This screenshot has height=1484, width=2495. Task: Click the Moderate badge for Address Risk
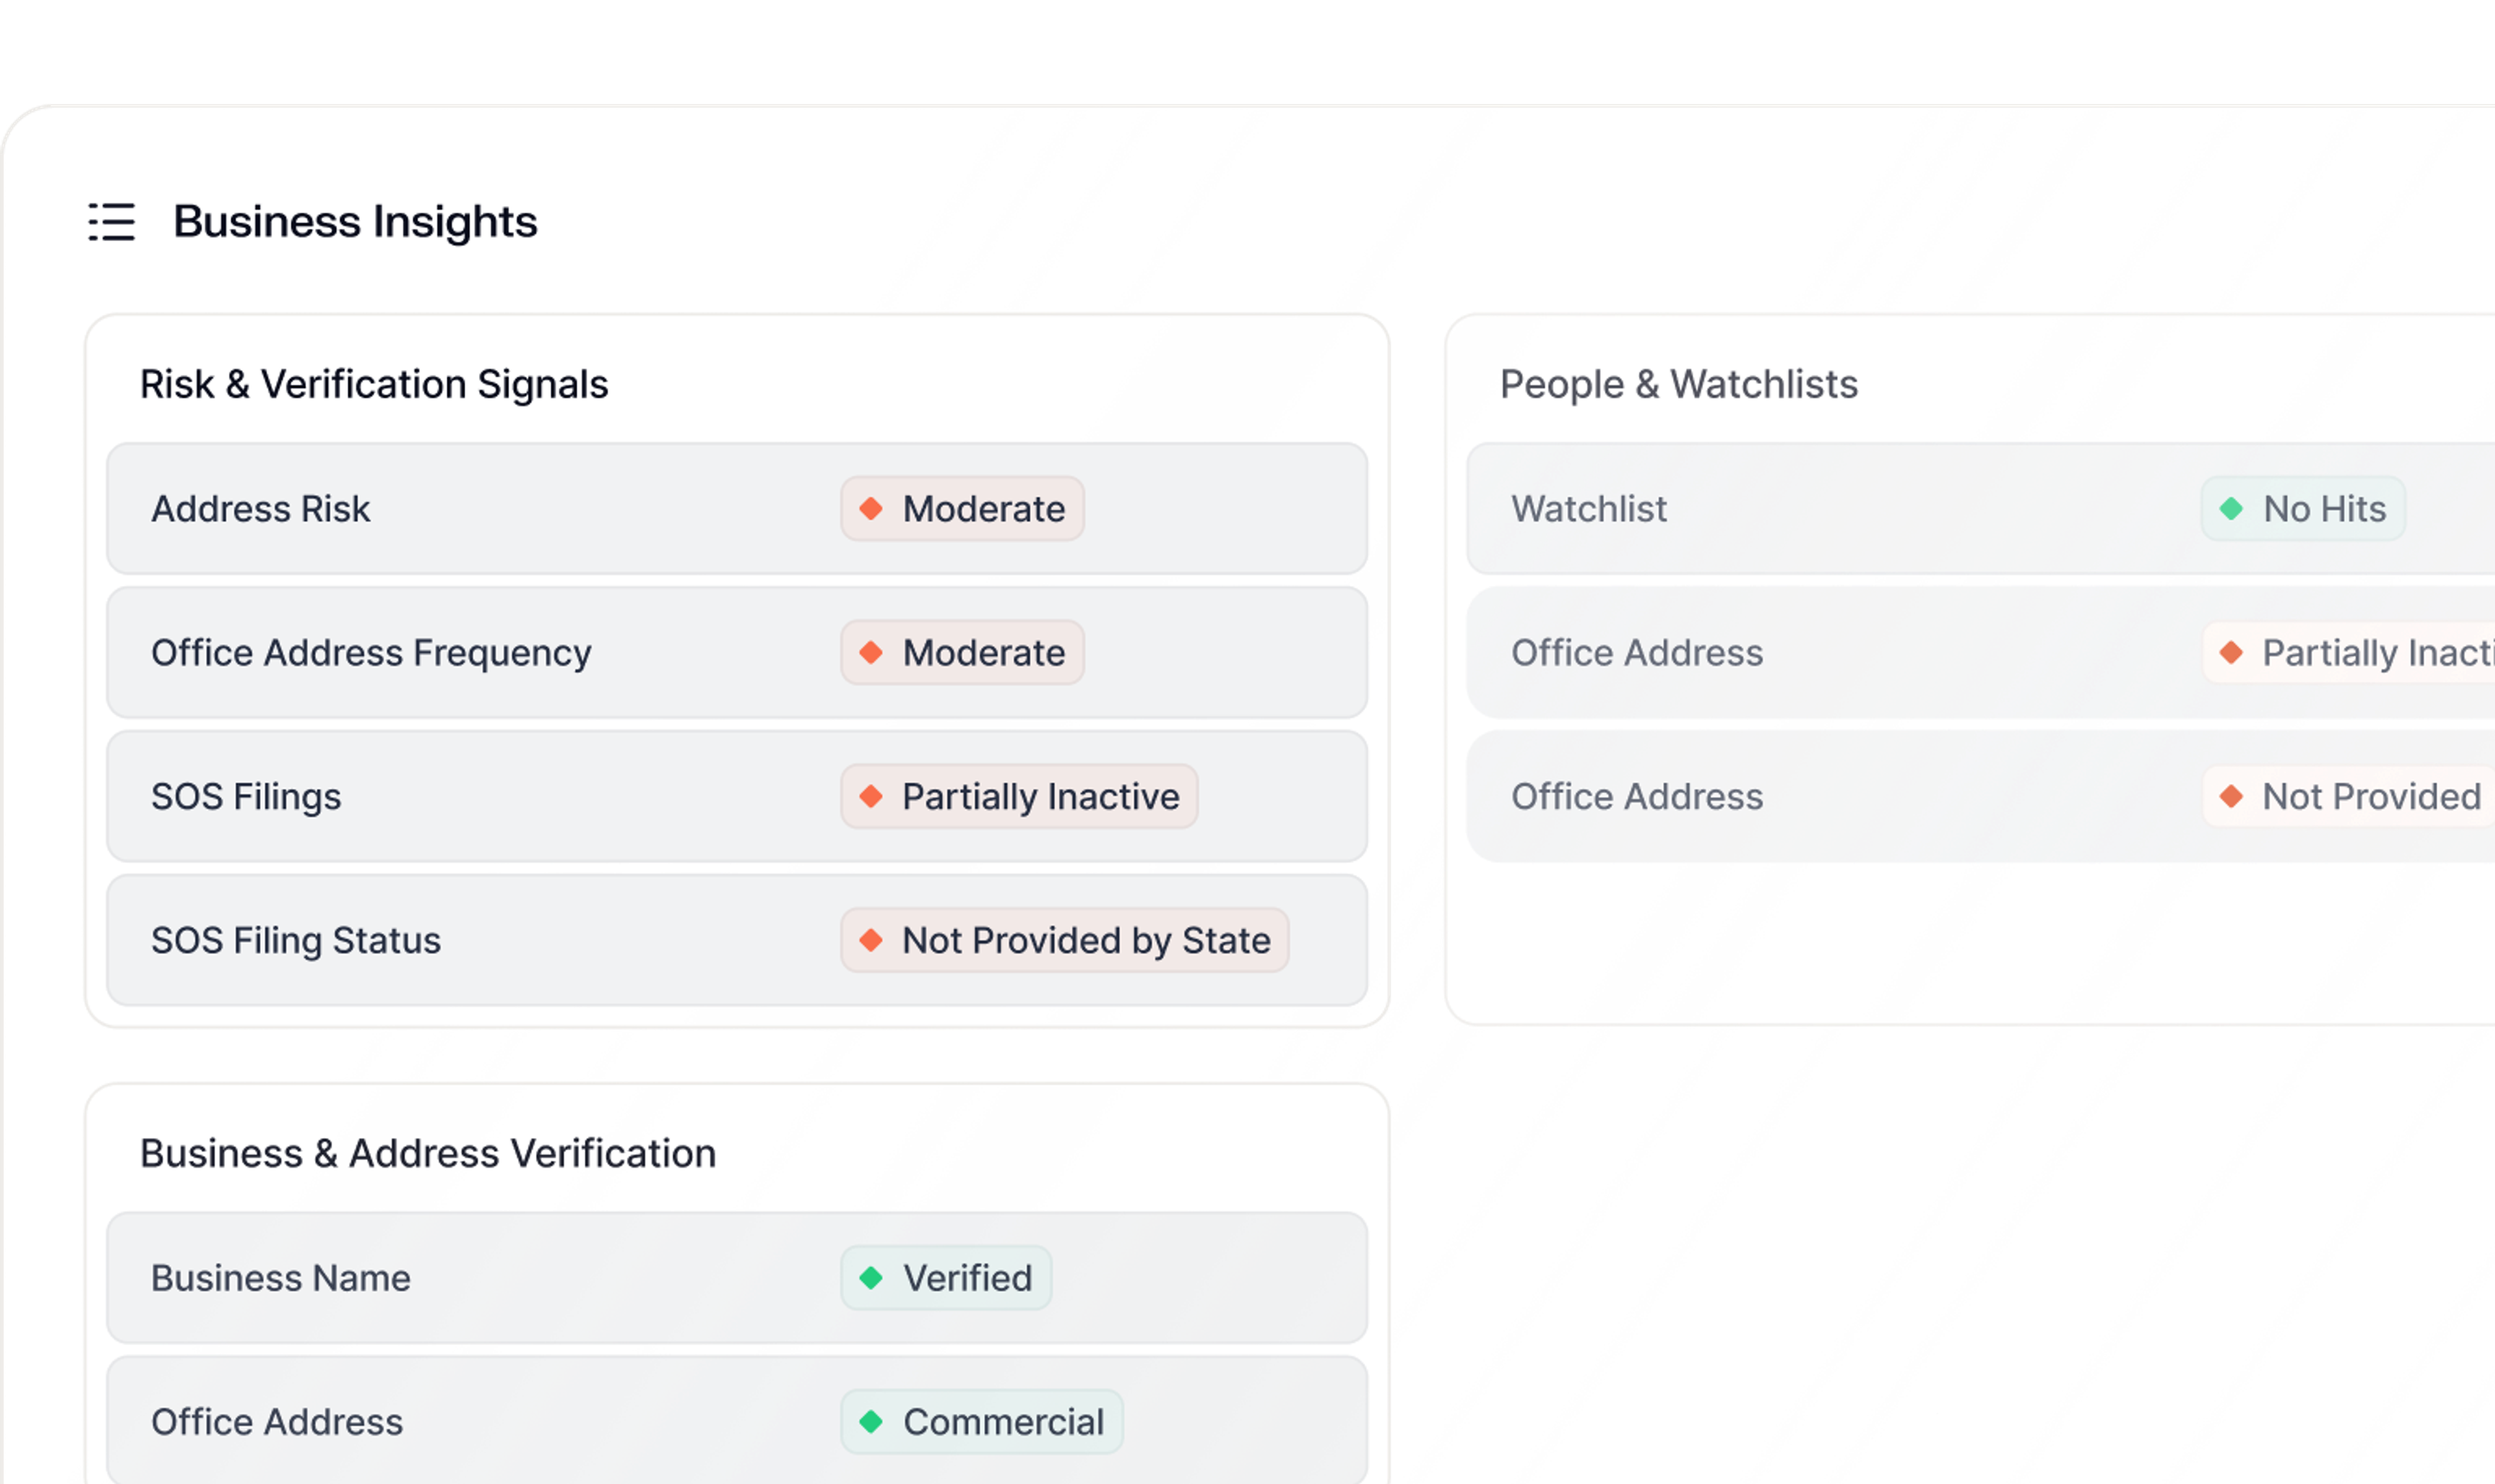click(962, 509)
